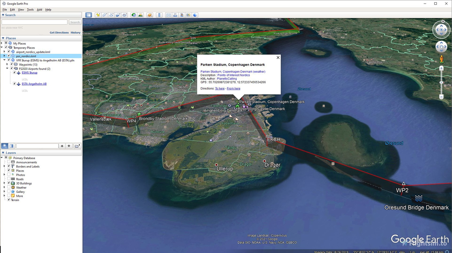Disable the Terrain layer checkbox
This screenshot has width=452, height=253.
coord(8,200)
